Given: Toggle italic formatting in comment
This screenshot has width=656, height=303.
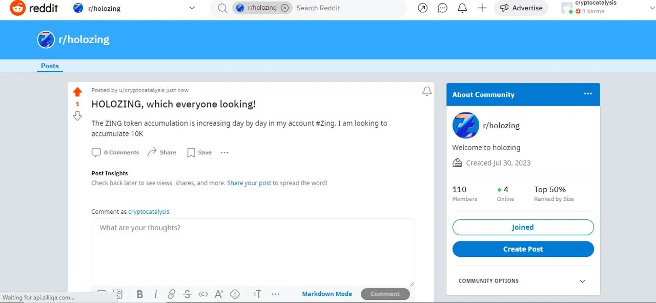Looking at the screenshot, I should (156, 294).
